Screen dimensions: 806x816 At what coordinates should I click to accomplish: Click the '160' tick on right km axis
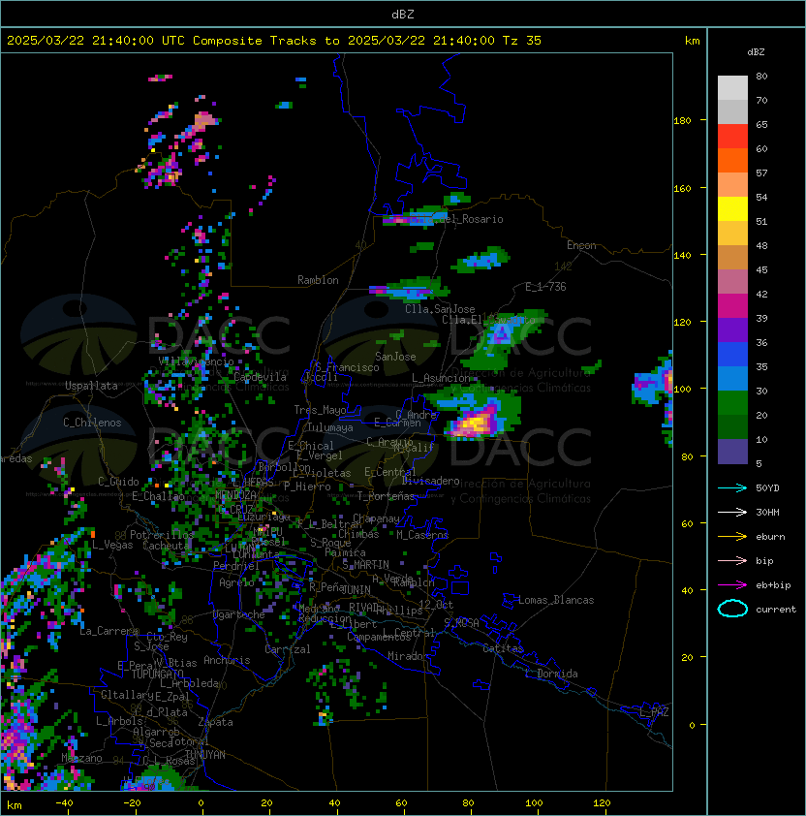pyautogui.click(x=682, y=188)
